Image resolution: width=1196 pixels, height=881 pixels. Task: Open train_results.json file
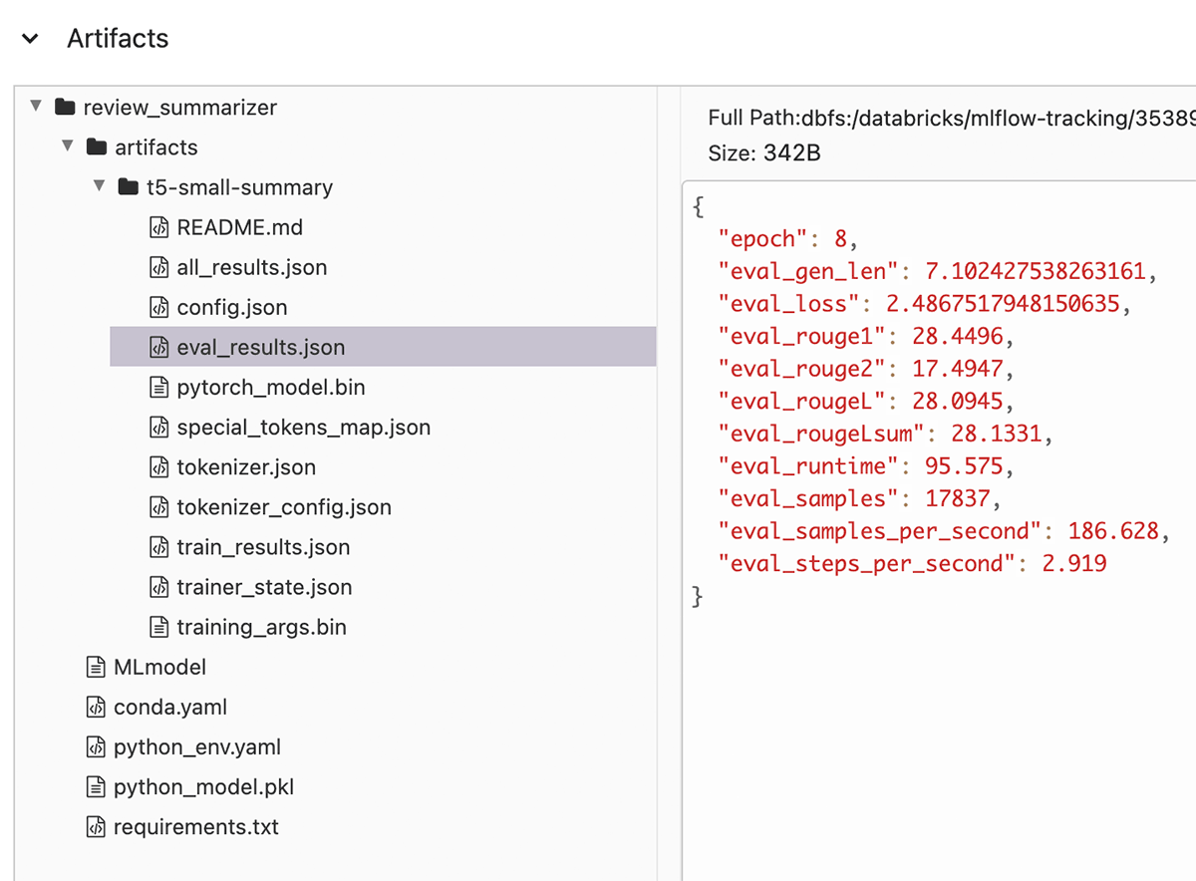point(263,547)
